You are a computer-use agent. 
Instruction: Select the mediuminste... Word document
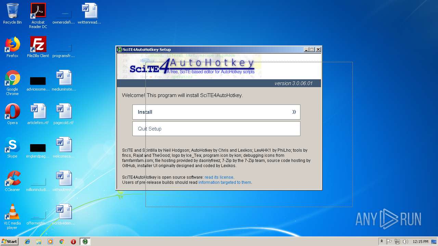[64, 81]
